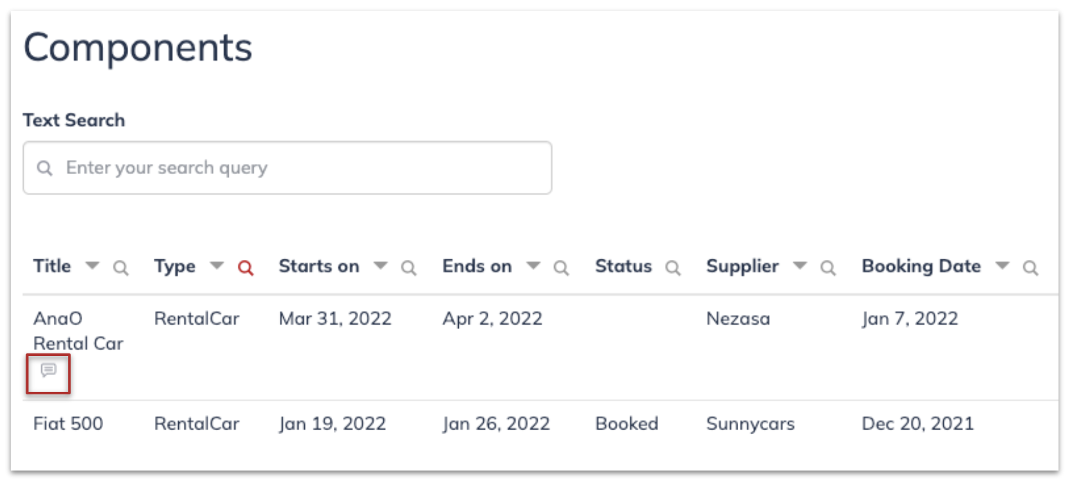Click the red Type column search icon
Image resolution: width=1070 pixels, height=484 pixels.
[245, 268]
